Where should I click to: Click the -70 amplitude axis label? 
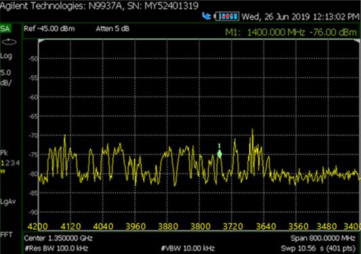[x=34, y=136]
